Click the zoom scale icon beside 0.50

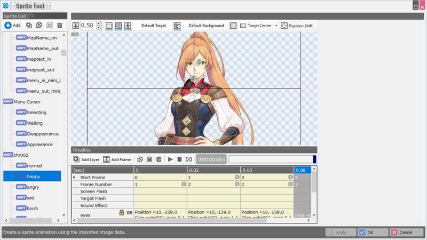[76, 26]
